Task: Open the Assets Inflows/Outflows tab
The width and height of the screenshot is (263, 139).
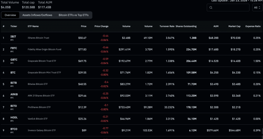Action: (x=37, y=15)
